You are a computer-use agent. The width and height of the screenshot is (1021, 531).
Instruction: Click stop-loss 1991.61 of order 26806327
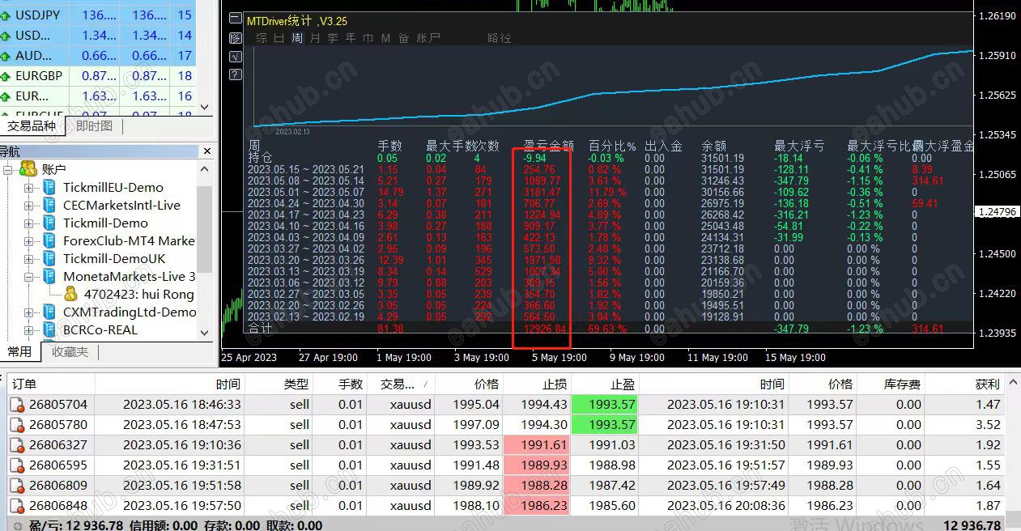tap(537, 445)
